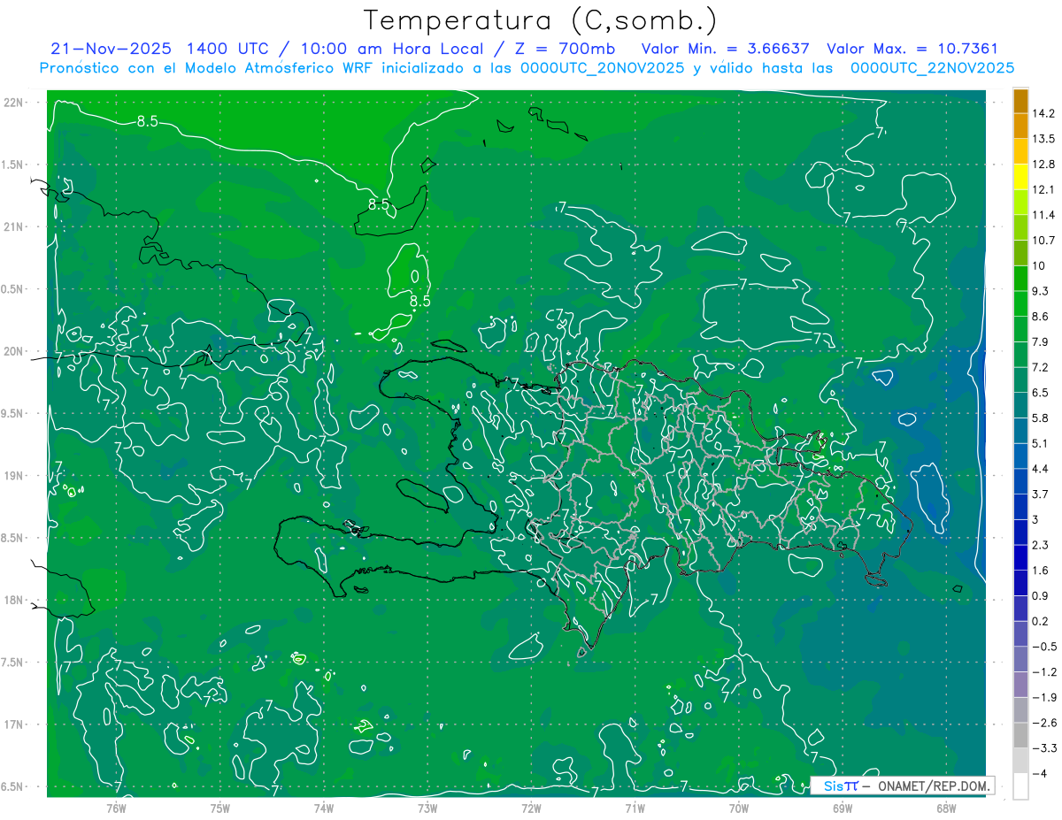Click the 22N latitude axis label
Image resolution: width=1062 pixels, height=820 pixels.
14,103
